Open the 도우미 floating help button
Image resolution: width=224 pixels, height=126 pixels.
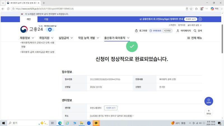click(209, 101)
